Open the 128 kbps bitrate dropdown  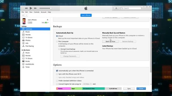click(87, 84)
